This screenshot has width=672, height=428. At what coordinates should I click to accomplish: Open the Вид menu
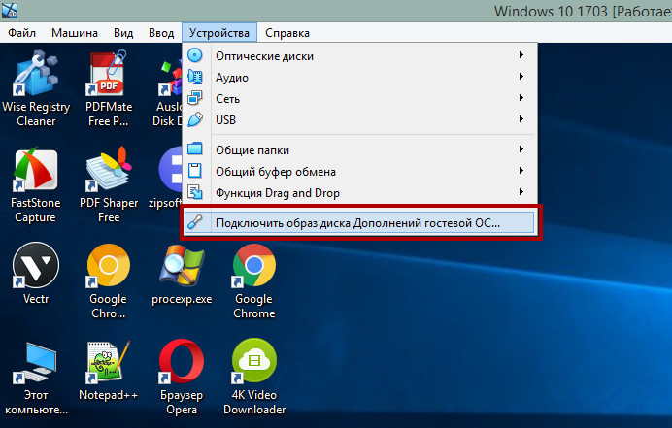point(123,33)
